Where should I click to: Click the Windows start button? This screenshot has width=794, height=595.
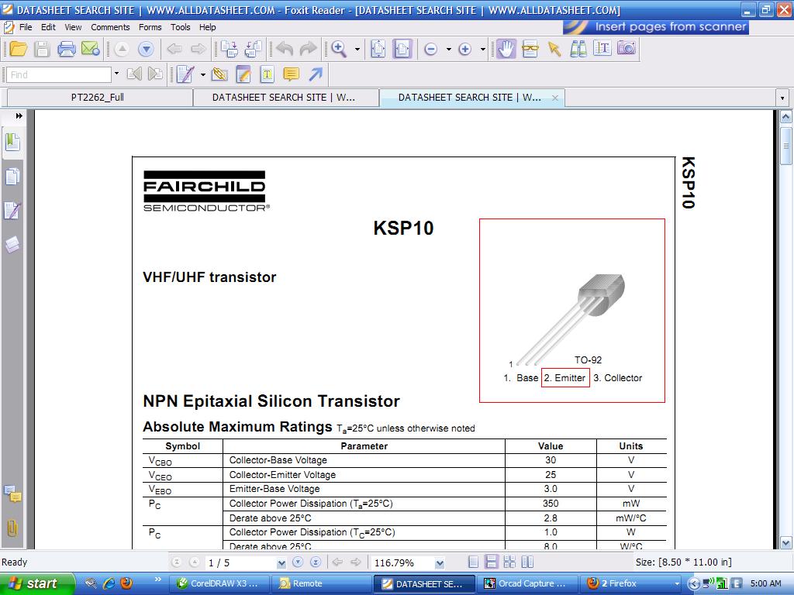[36, 583]
